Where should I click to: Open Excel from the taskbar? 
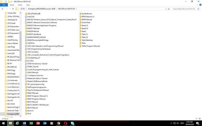click(x=31, y=123)
